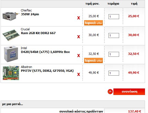Open the Ram 2GB Kit DDR2 667 title
Screen dimensions: 148x113
38,33
